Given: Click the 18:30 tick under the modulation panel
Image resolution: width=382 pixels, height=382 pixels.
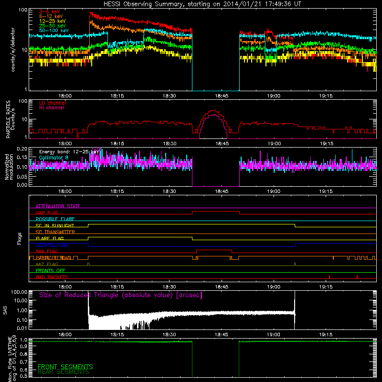Looking at the screenshot, I should (x=170, y=191).
